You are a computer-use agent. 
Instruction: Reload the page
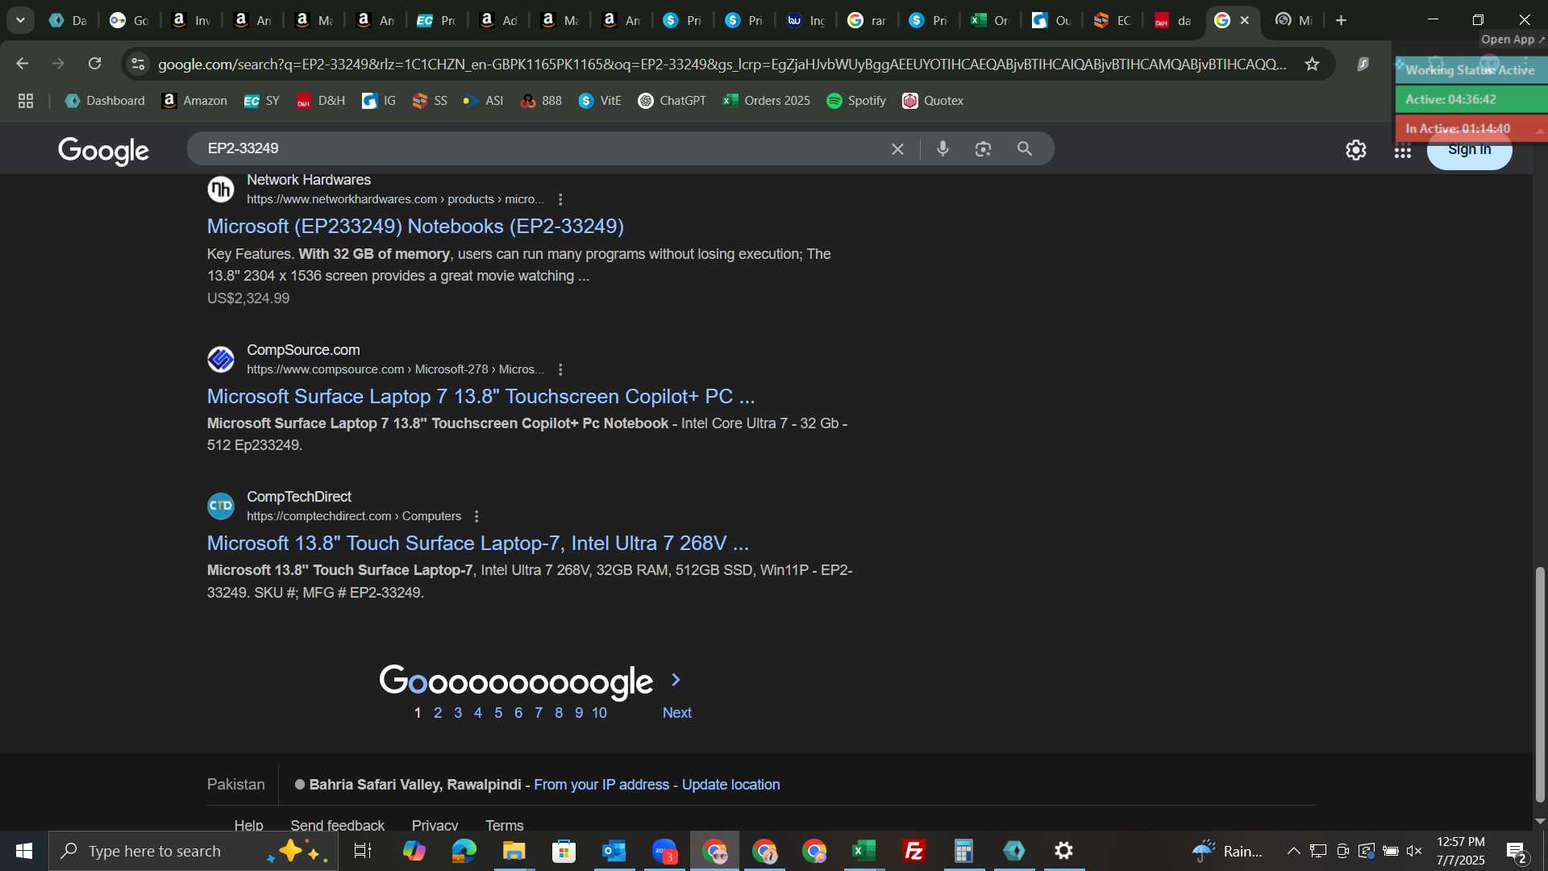coord(95,64)
